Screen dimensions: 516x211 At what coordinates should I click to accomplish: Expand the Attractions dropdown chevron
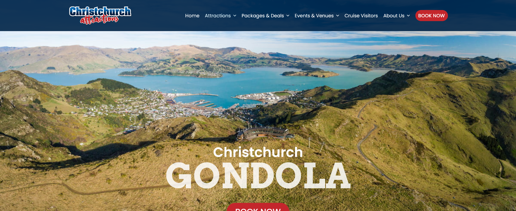click(x=235, y=16)
